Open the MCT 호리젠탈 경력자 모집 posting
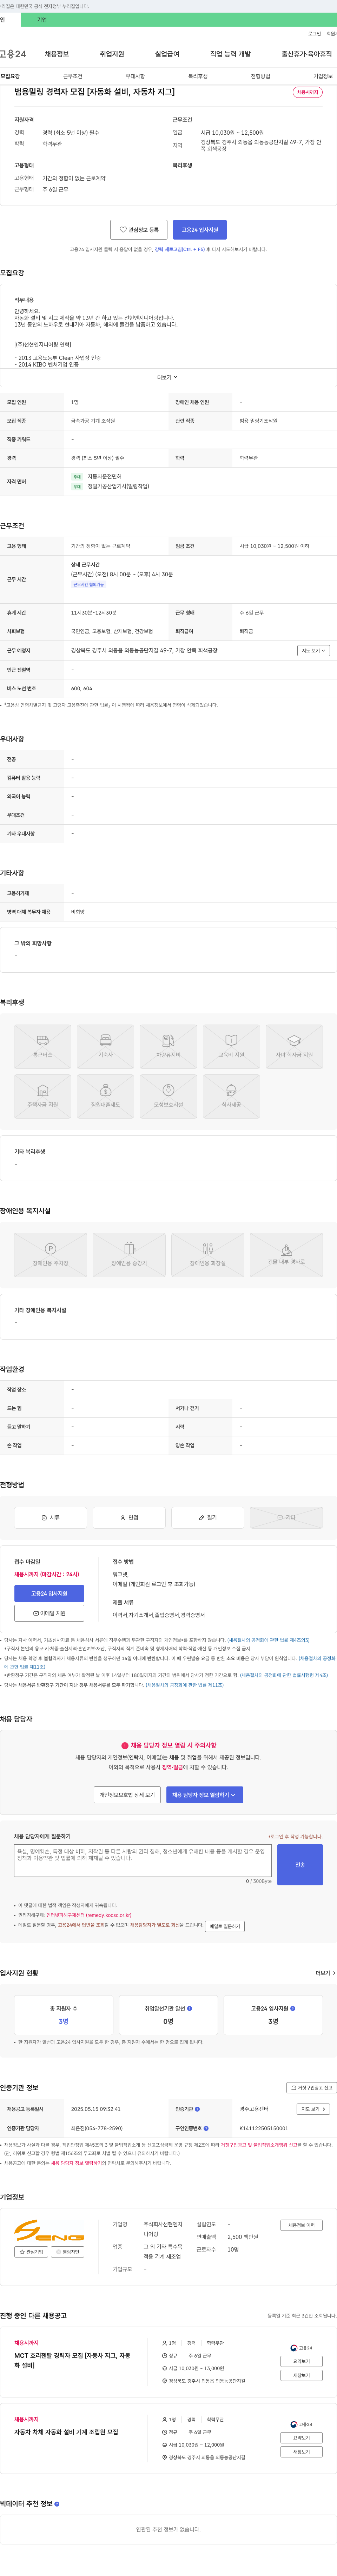The image size is (337, 2576). pos(72,2360)
